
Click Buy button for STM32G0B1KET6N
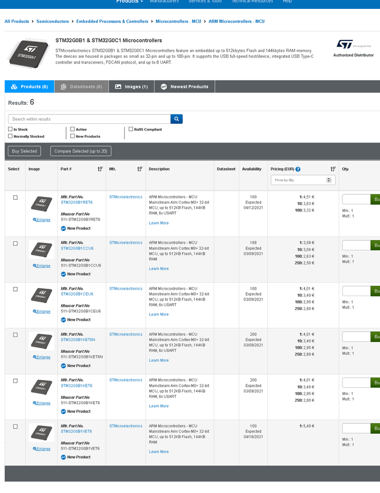click(376, 337)
